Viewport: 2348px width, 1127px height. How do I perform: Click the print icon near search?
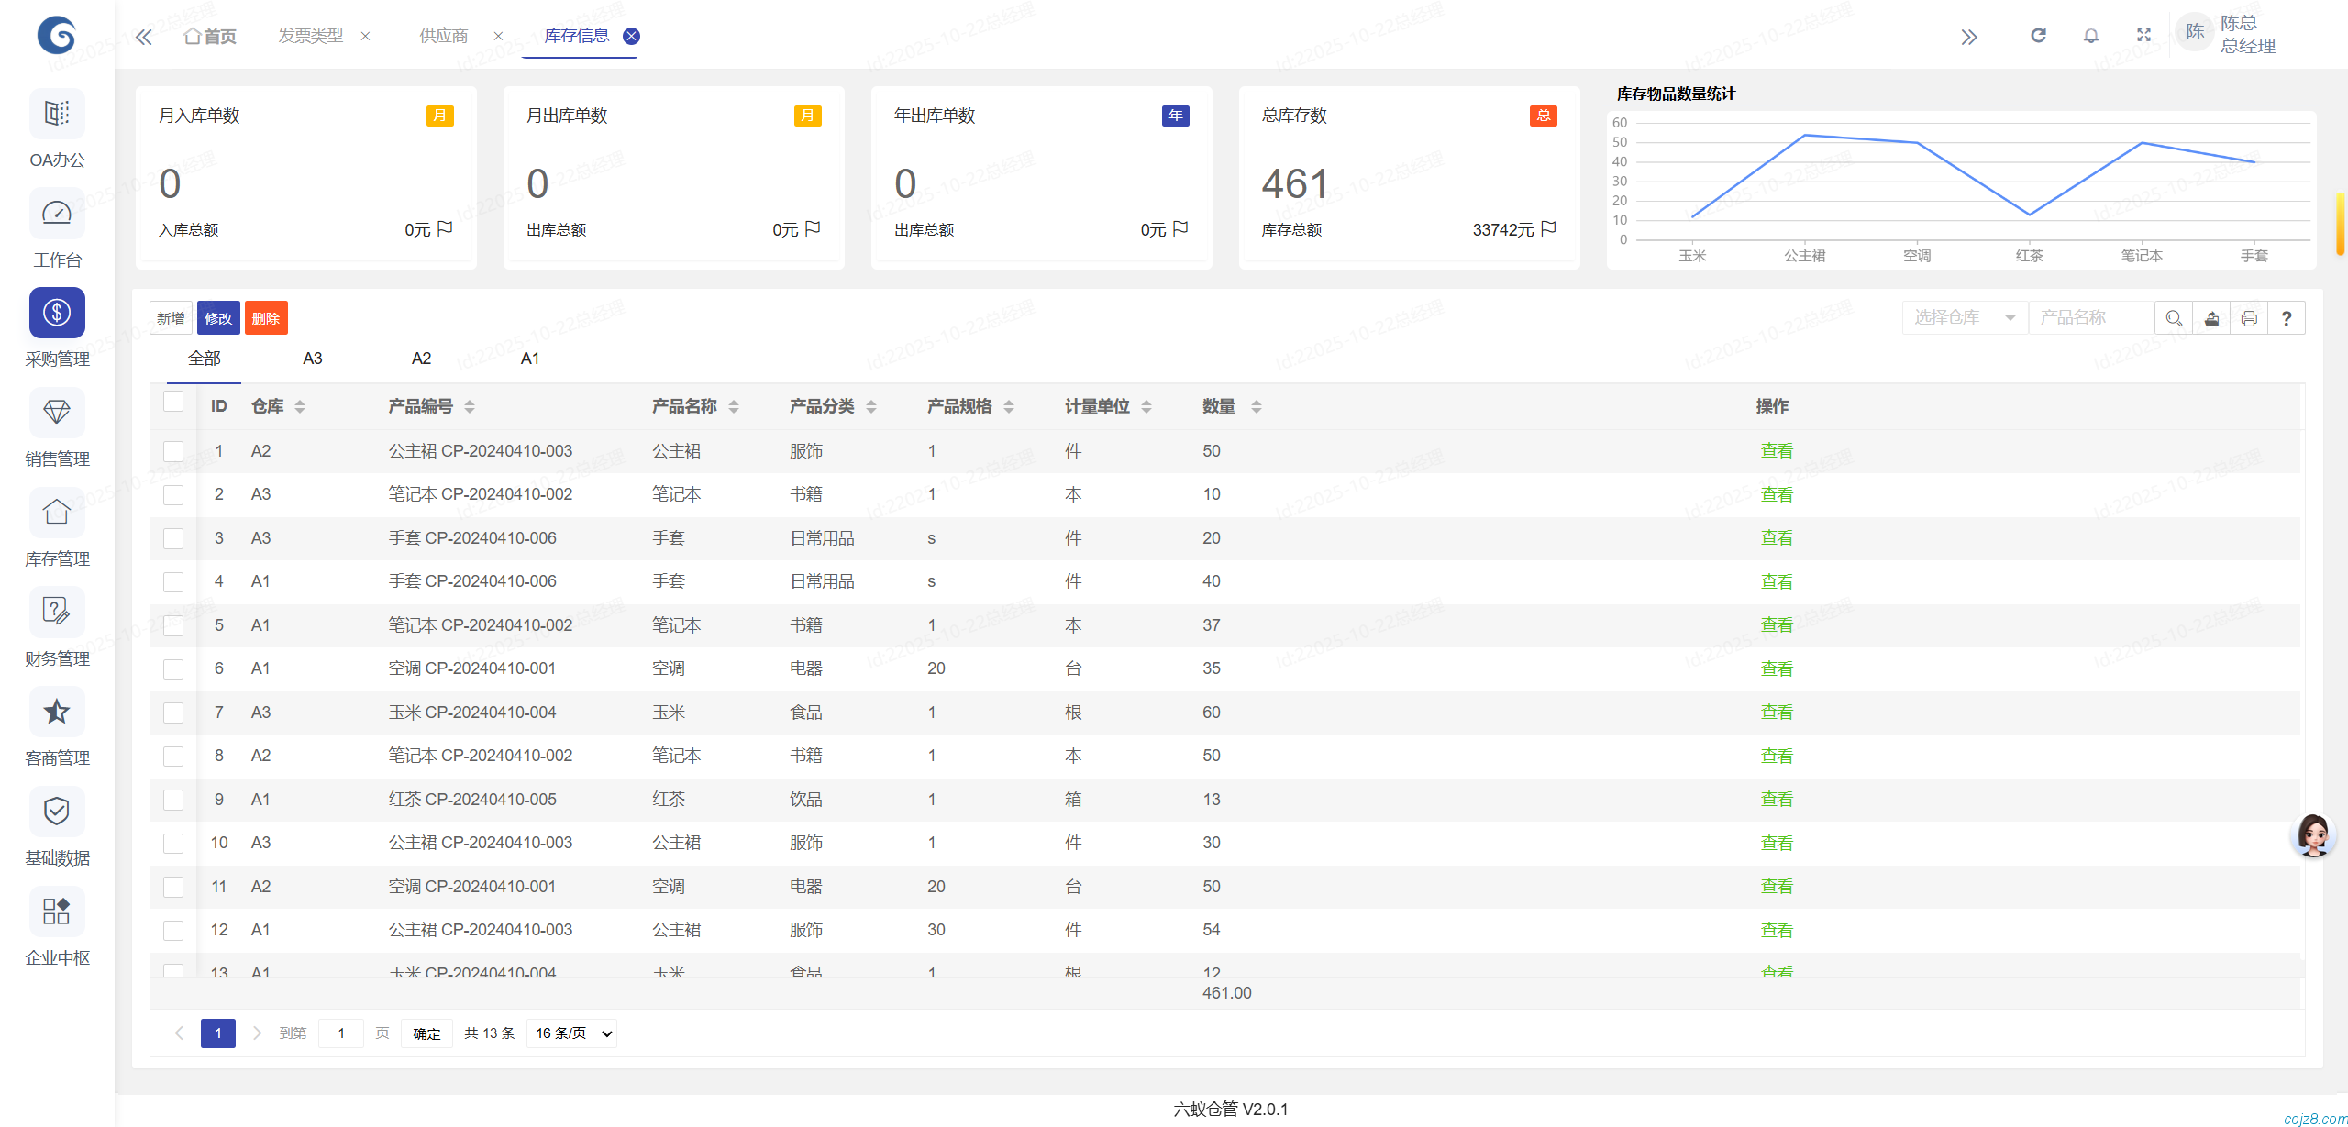tap(2249, 317)
